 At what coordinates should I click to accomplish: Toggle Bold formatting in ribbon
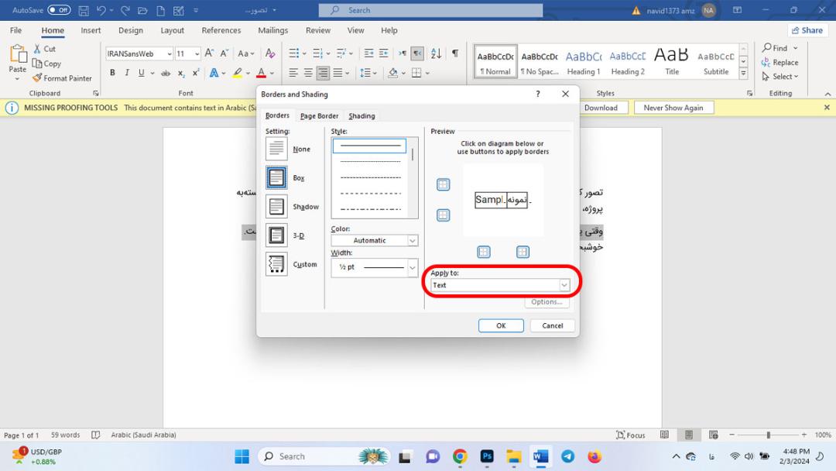(112, 73)
